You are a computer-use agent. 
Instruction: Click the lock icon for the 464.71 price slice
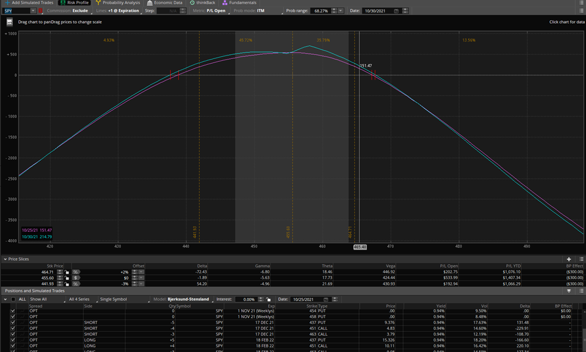67,272
